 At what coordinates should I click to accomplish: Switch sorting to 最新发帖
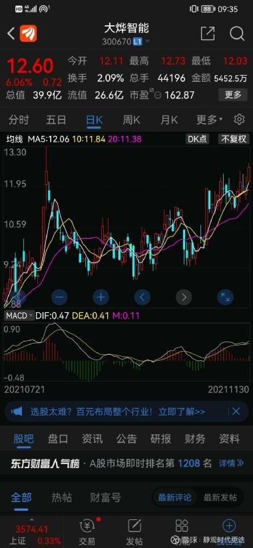click(220, 497)
